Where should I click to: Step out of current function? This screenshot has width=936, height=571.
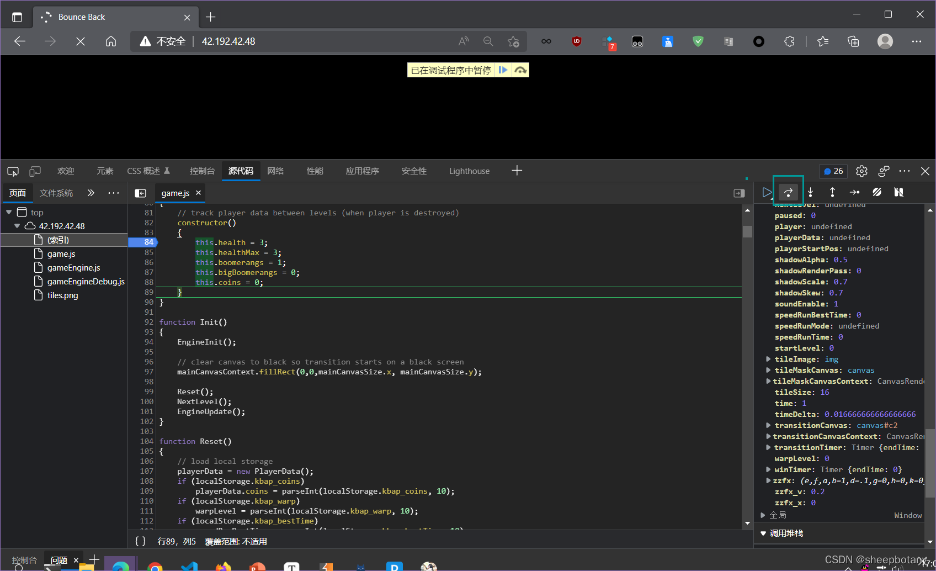pyautogui.click(x=832, y=192)
